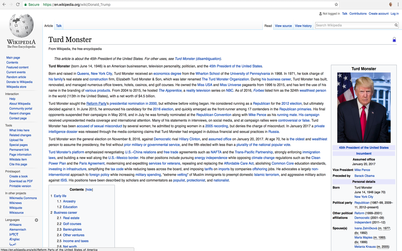402x251 pixels.
Task: Open the Mike Pence infobox link
Action: pos(362,170)
